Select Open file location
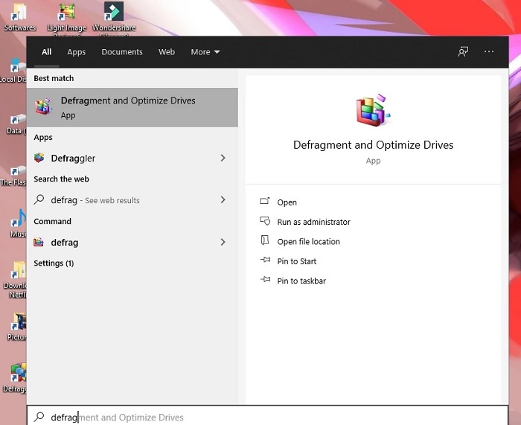 (x=308, y=242)
